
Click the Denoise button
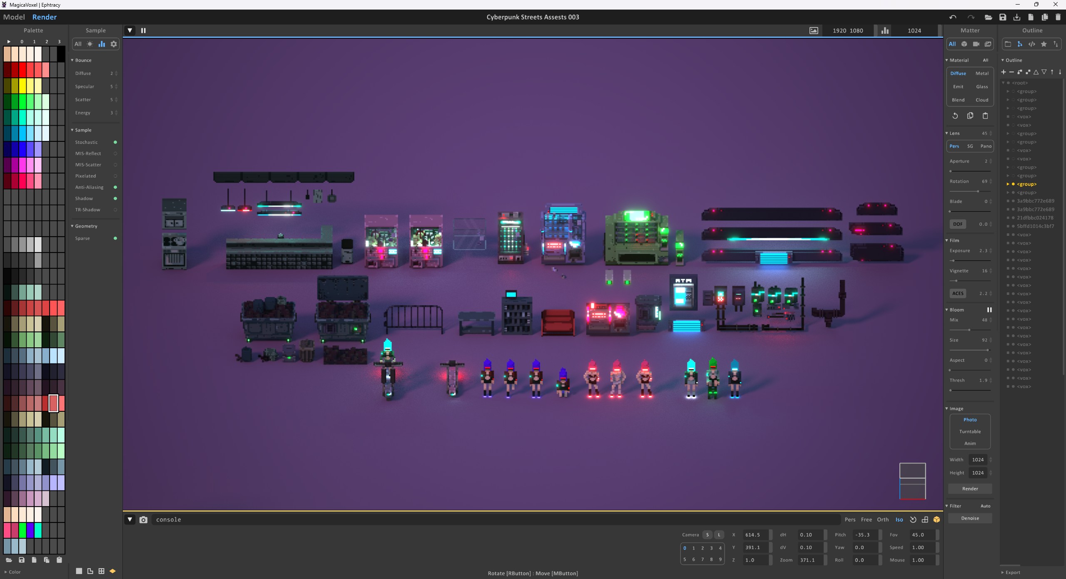click(x=970, y=518)
